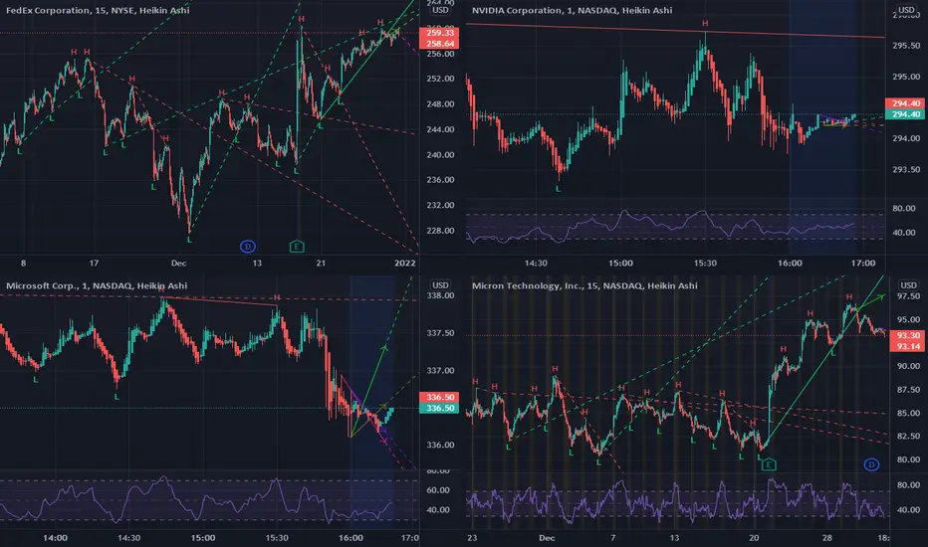Click the 295.00 level on NVIDIA price axis
928x547 pixels.
(x=906, y=77)
